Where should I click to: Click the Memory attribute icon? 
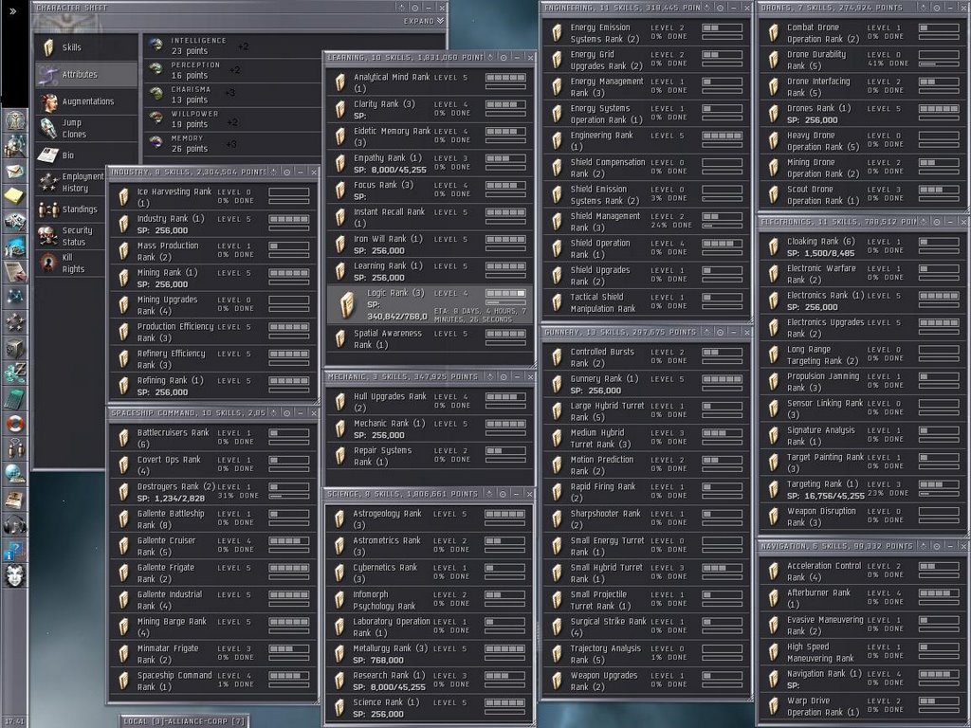click(x=156, y=142)
